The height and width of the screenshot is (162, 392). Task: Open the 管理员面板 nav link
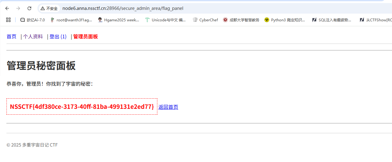85,36
